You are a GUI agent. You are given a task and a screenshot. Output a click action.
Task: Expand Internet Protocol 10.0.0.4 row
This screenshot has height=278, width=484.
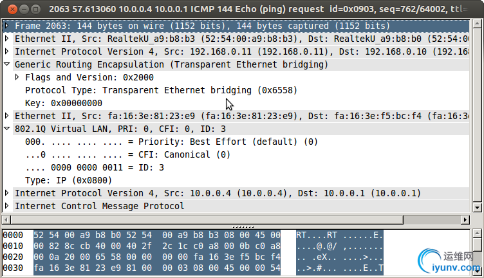7,193
